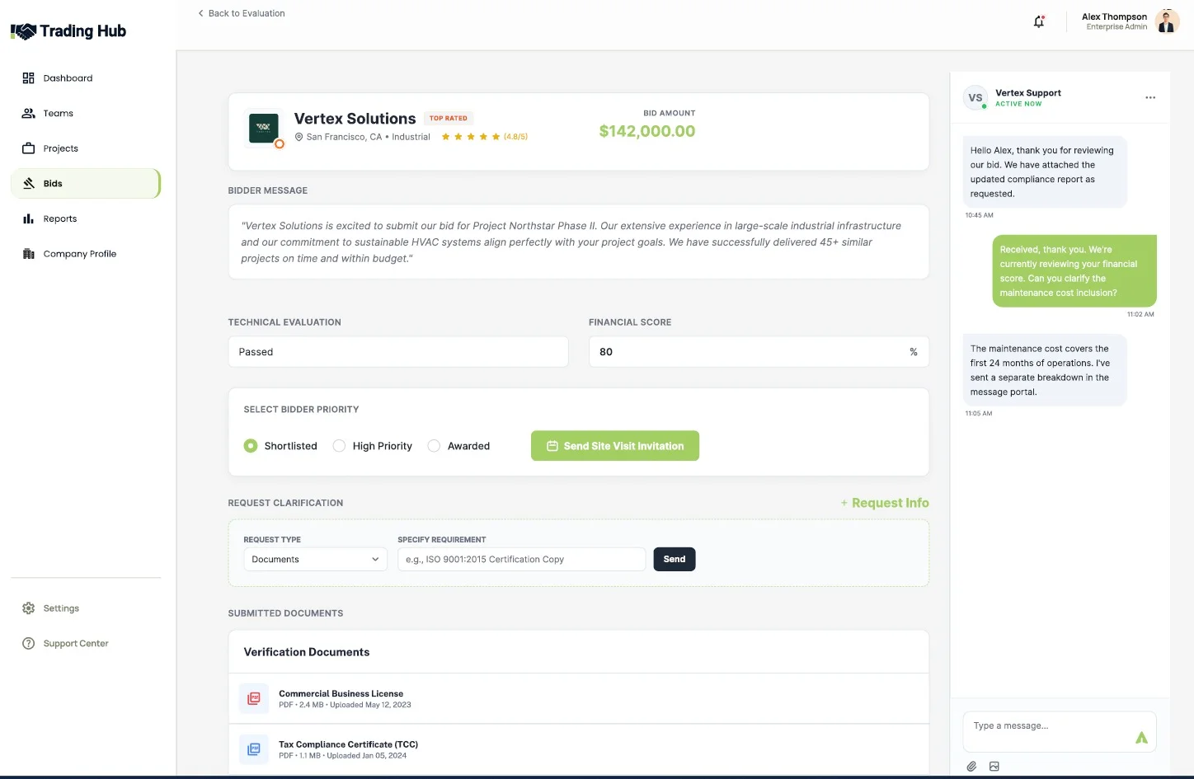Screen dimensions: 1194x779
Task: Click the Support Center question mark icon
Action: pyautogui.click(x=28, y=644)
